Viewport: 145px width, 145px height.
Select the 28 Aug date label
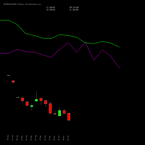coord(45,138)
